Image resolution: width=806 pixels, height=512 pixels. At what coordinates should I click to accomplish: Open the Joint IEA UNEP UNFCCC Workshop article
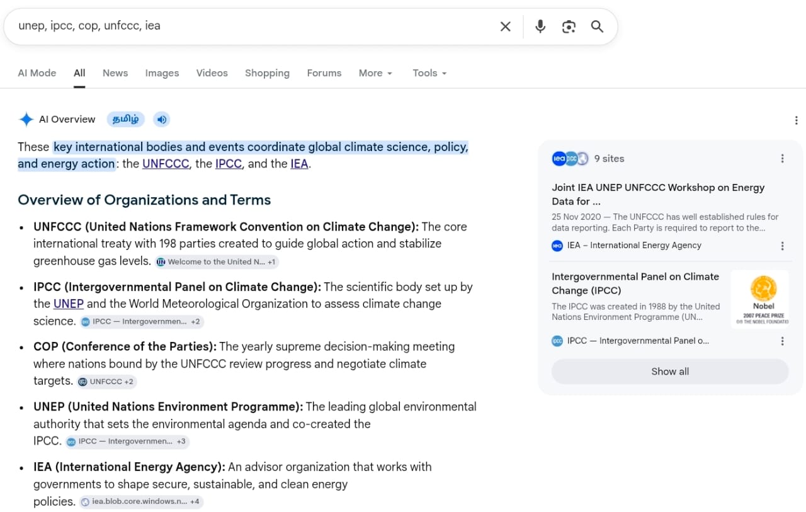pyautogui.click(x=658, y=195)
